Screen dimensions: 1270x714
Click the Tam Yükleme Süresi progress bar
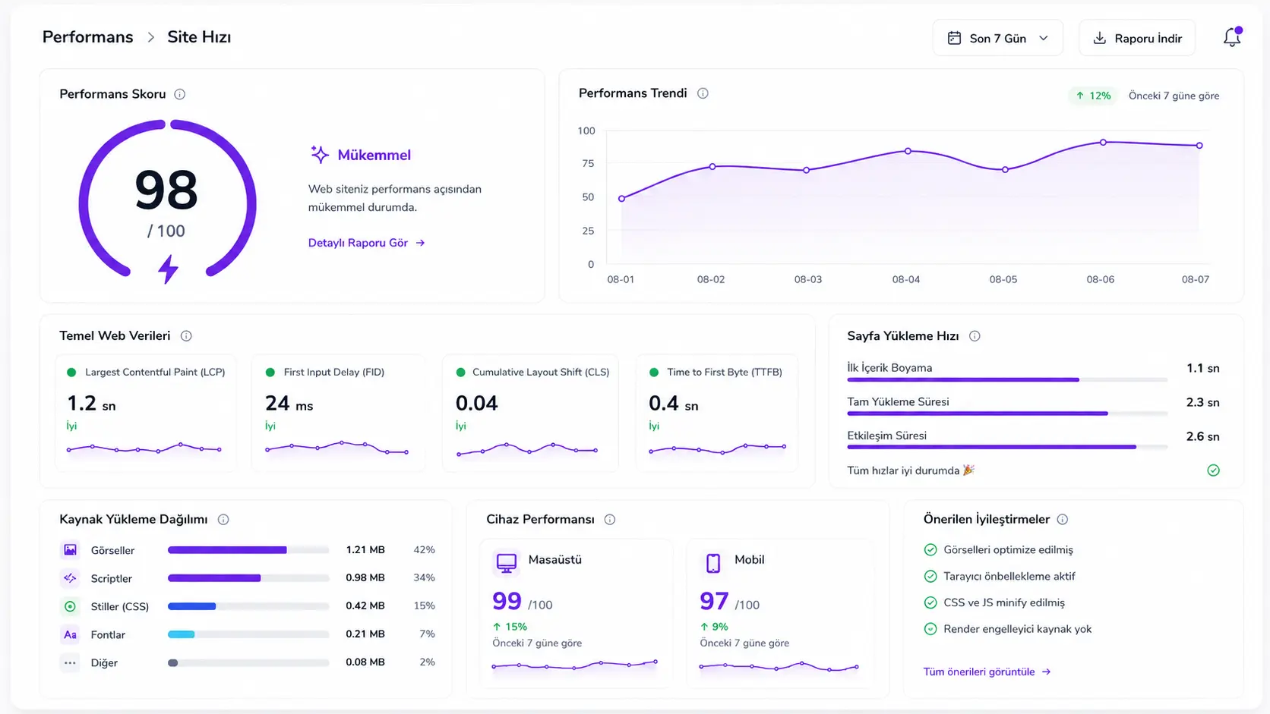point(1007,414)
